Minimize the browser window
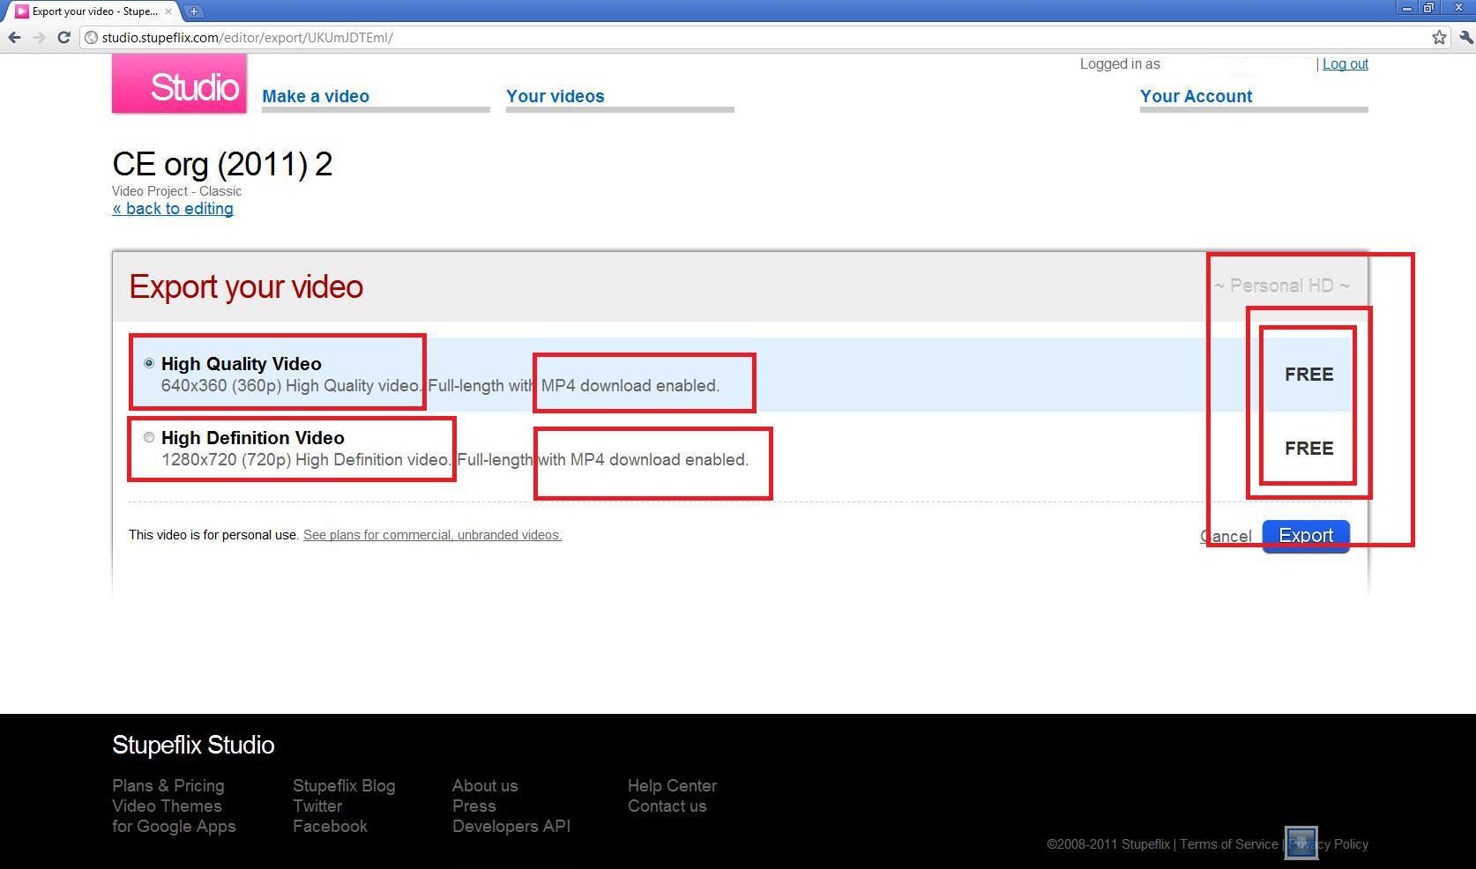The image size is (1476, 869). pyautogui.click(x=1407, y=8)
